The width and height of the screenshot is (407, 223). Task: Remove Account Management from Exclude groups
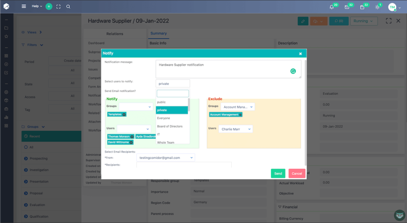[x=240, y=115]
